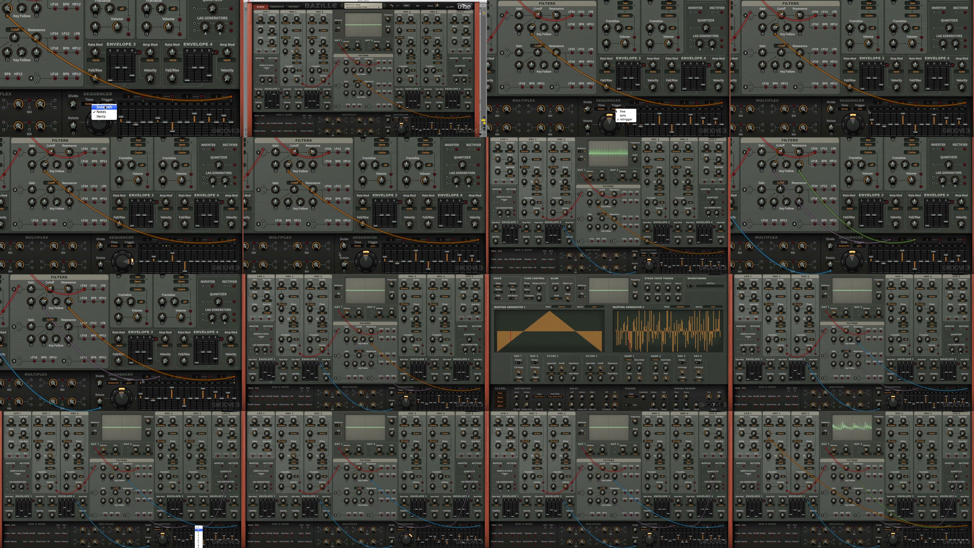Click the Voice 1 stack tuning knob

(647, 289)
